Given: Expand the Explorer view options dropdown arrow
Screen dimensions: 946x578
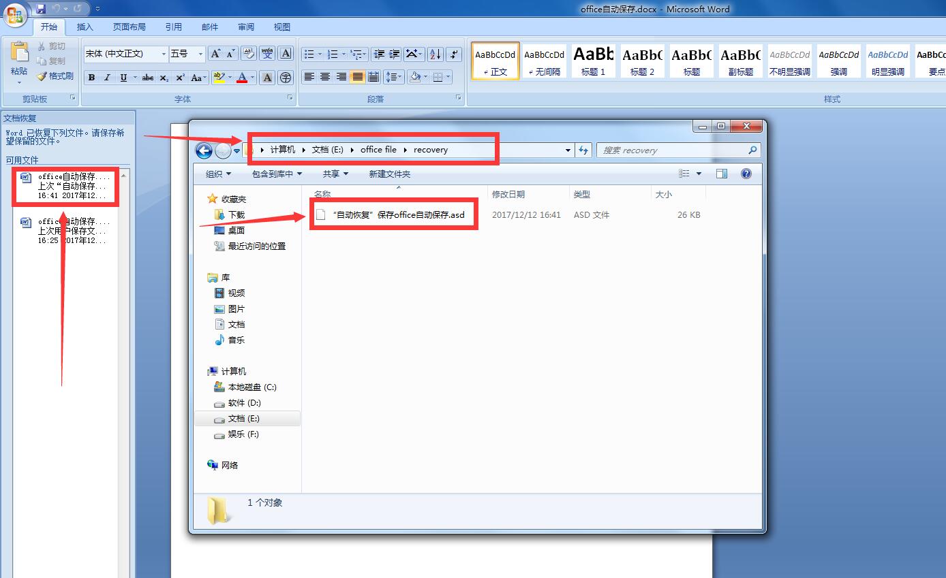Looking at the screenshot, I should pos(697,174).
